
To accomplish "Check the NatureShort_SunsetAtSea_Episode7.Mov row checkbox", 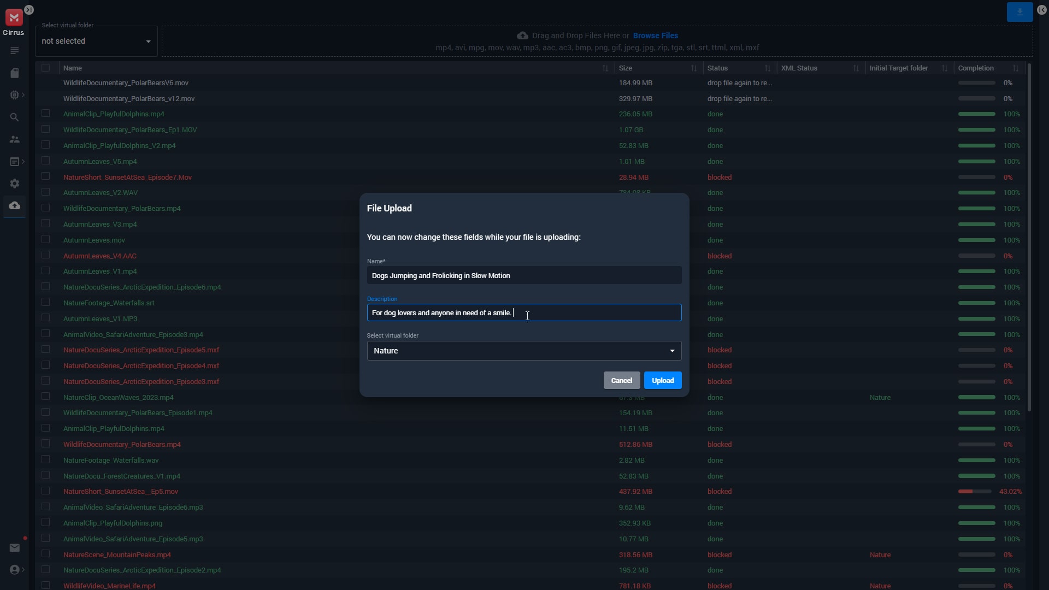I will [46, 176].
